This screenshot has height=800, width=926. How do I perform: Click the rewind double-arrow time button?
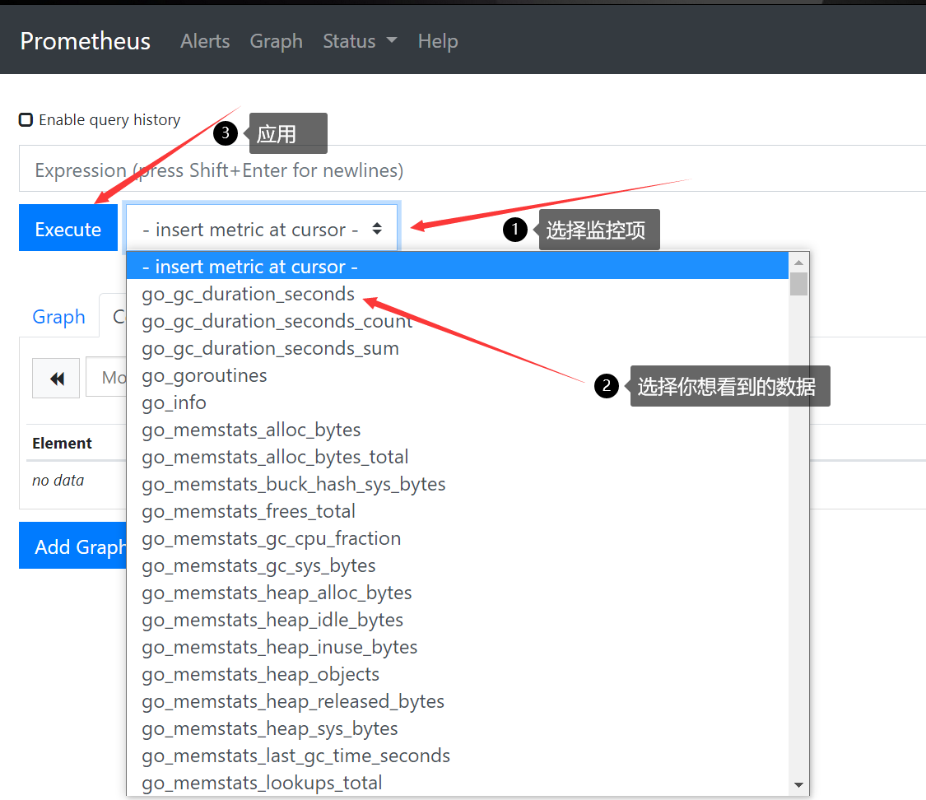[56, 378]
